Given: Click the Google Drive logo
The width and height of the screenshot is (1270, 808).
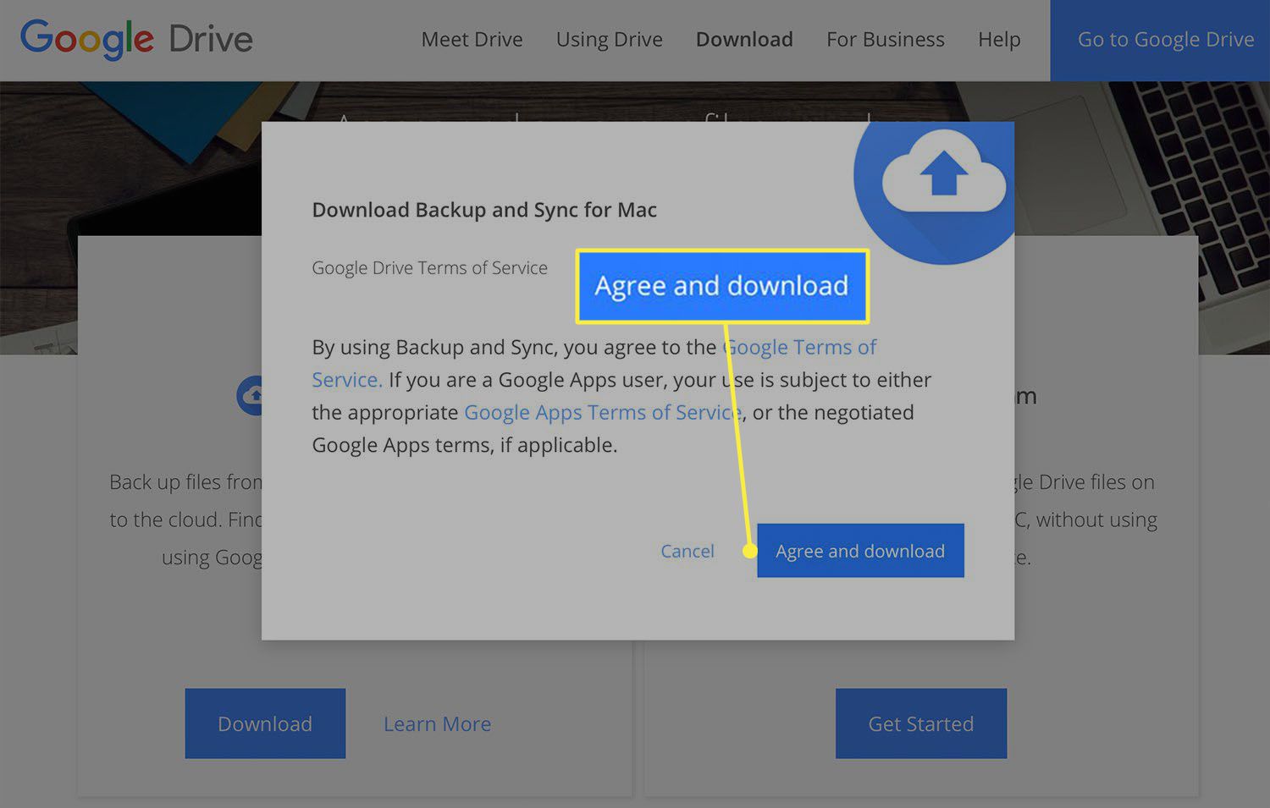Looking at the screenshot, I should [136, 39].
